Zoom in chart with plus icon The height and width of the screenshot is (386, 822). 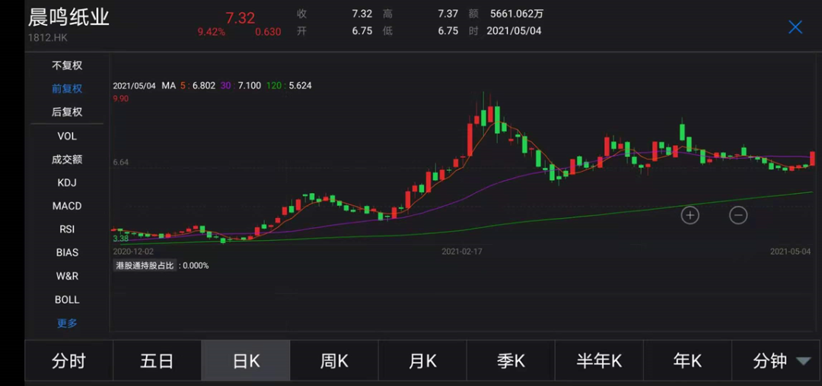pos(690,215)
